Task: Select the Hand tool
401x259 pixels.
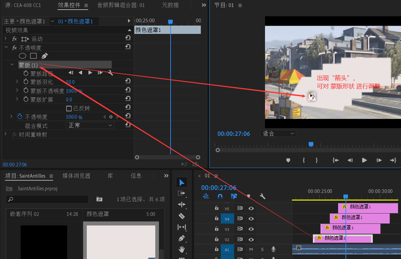Action: pyautogui.click(x=182, y=249)
